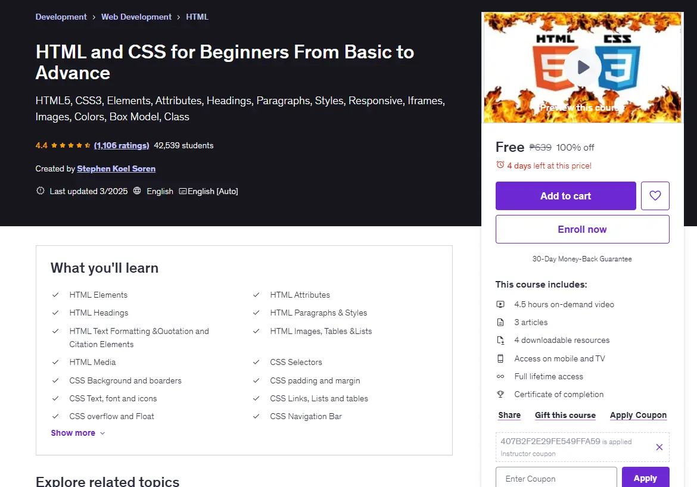Click checkmark beside HTML Attributes
Image resolution: width=697 pixels, height=487 pixels.
click(x=256, y=295)
